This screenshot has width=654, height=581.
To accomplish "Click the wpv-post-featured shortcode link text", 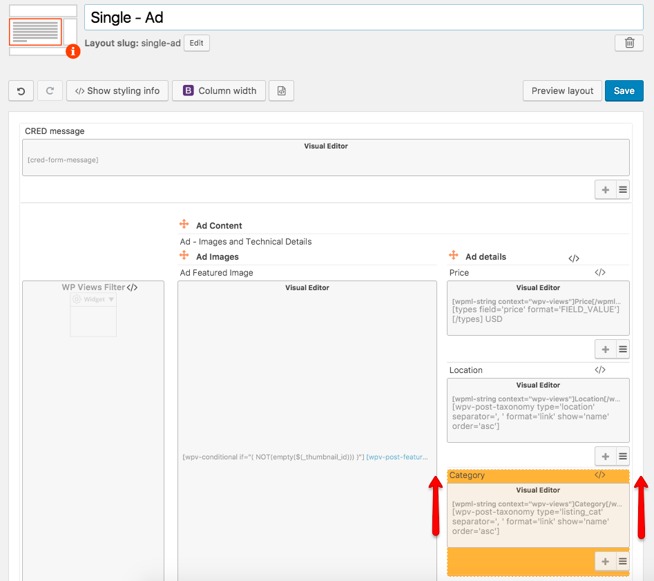I will pos(397,457).
